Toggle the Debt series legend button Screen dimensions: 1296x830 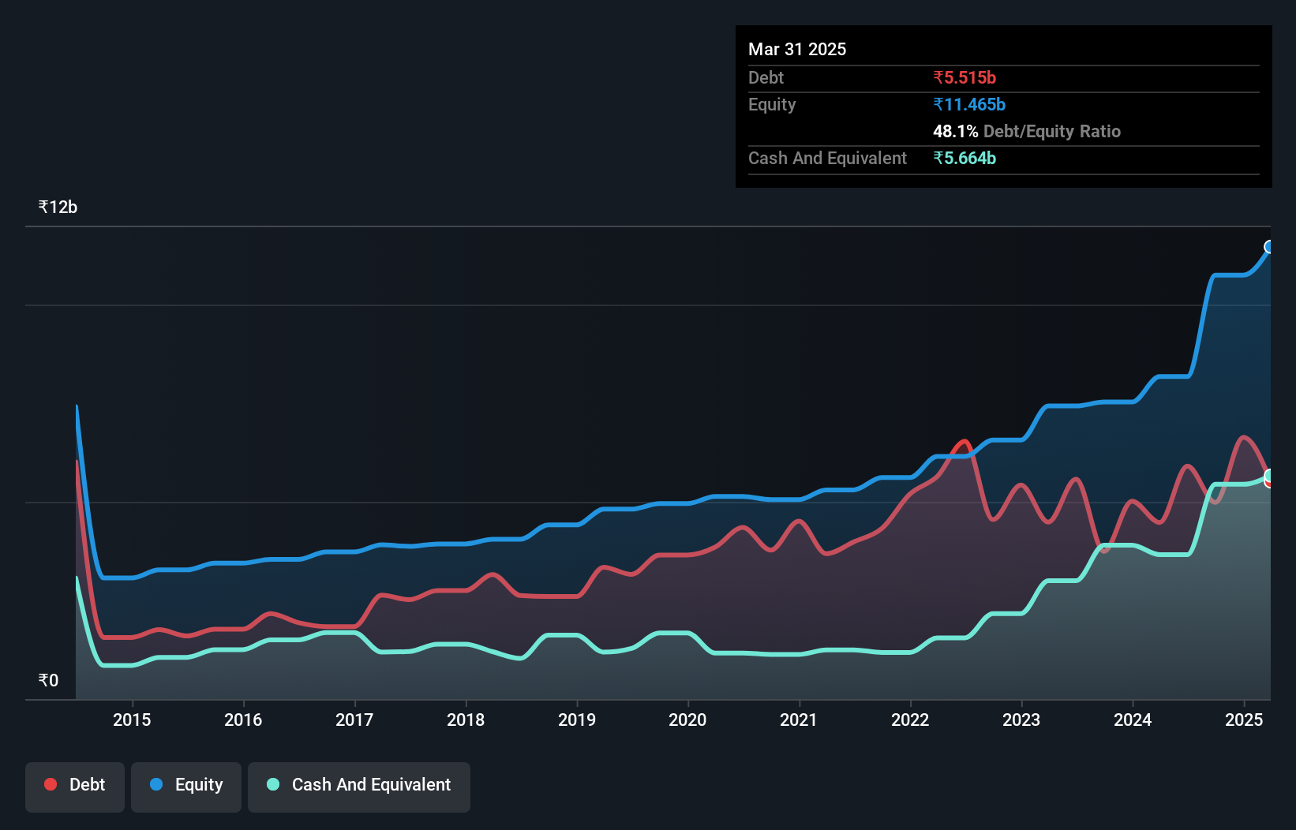tap(75, 787)
